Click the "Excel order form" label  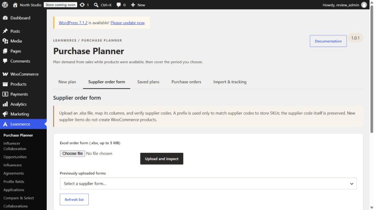point(90,143)
